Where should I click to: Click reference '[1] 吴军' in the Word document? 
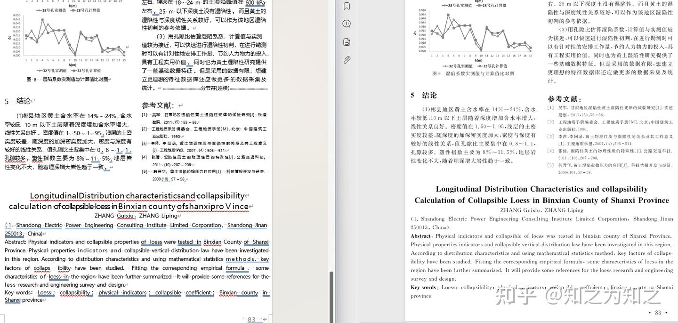click(x=204, y=119)
